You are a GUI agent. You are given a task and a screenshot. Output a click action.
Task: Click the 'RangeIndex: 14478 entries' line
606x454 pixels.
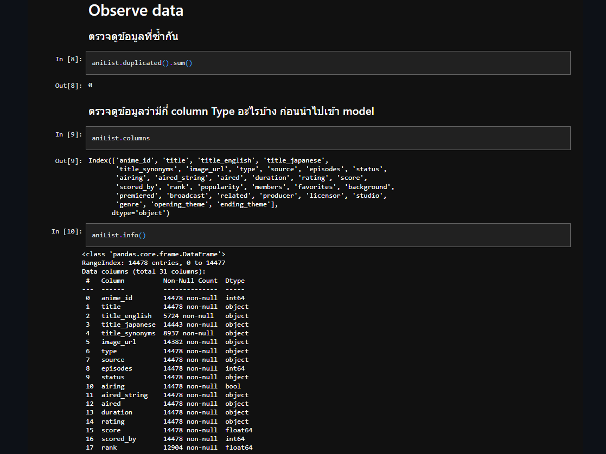pyautogui.click(x=154, y=263)
